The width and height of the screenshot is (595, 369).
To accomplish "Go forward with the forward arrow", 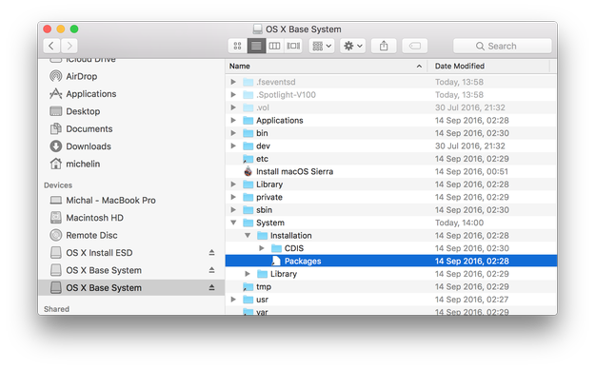I will coord(69,46).
